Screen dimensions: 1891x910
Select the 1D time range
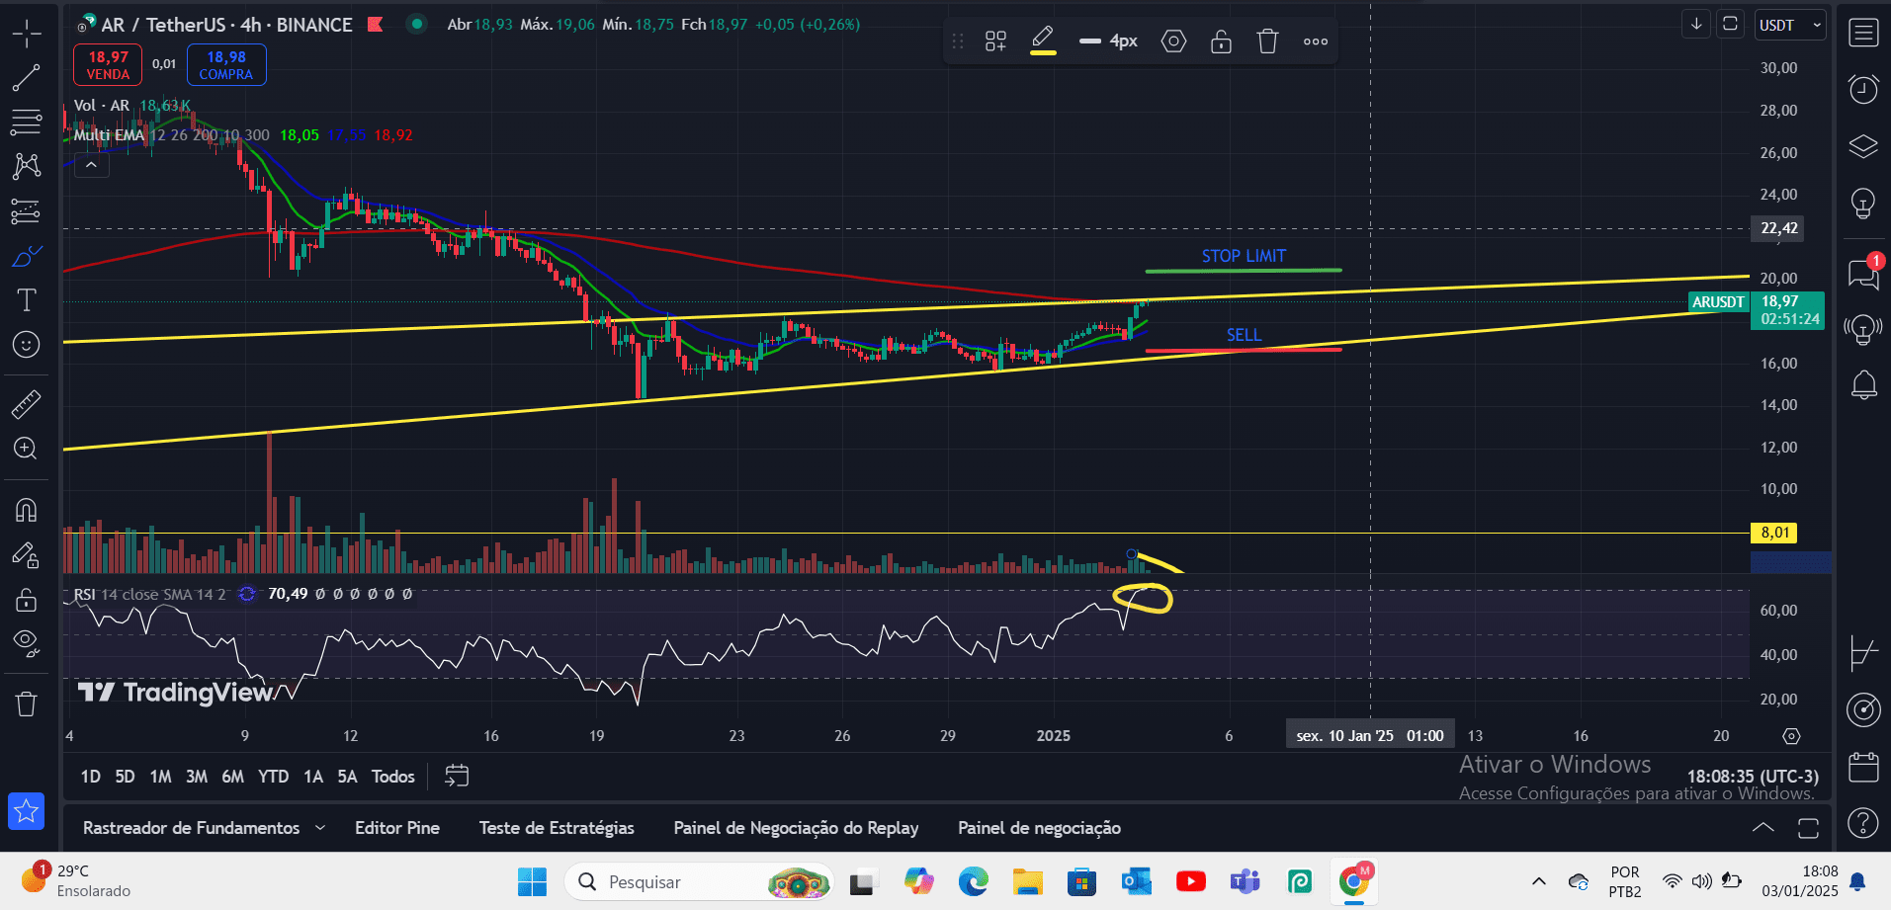tap(90, 777)
